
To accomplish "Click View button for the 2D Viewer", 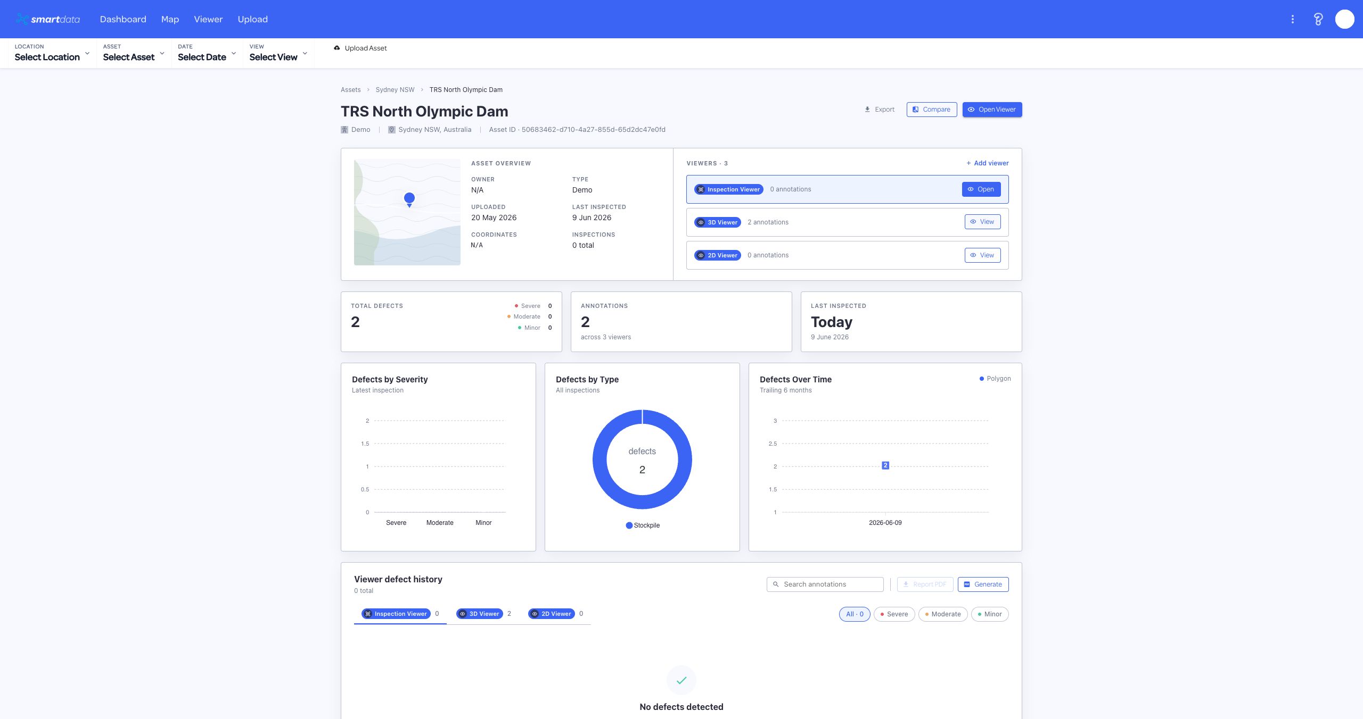I will [x=982, y=255].
